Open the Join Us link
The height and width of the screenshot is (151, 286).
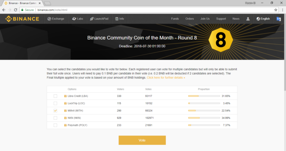[205, 19]
